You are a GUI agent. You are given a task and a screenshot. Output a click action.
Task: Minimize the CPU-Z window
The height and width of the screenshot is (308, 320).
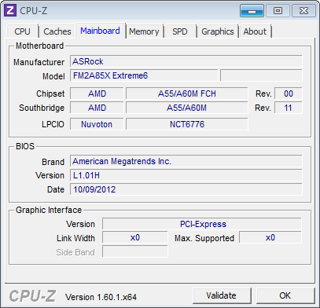click(252, 11)
